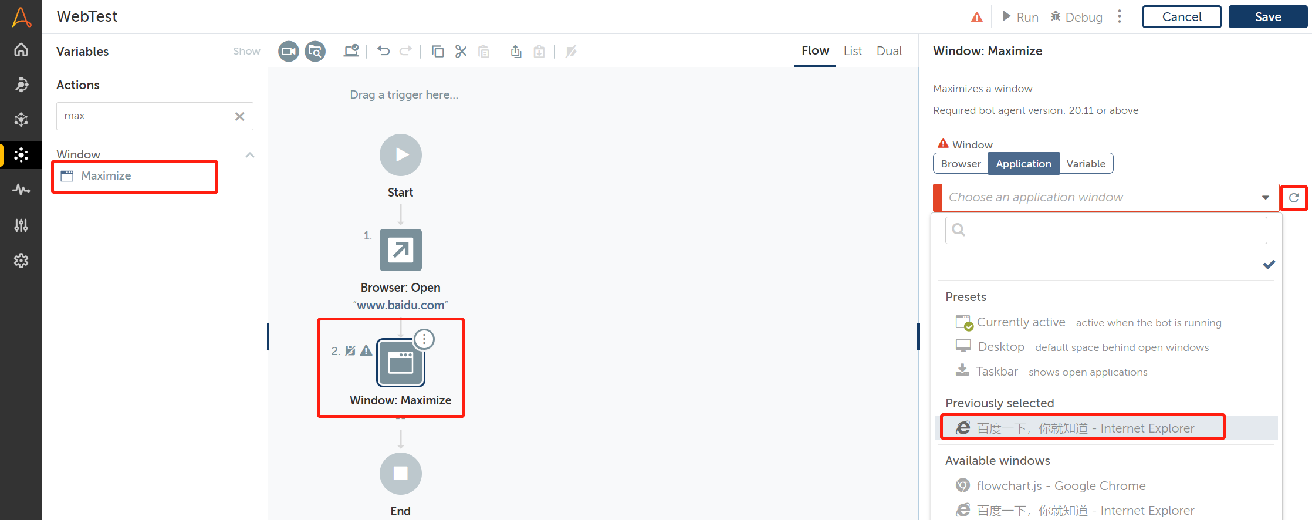The height and width of the screenshot is (520, 1312).
Task: Open the bot activity sidebar icon
Action: pyautogui.click(x=21, y=85)
